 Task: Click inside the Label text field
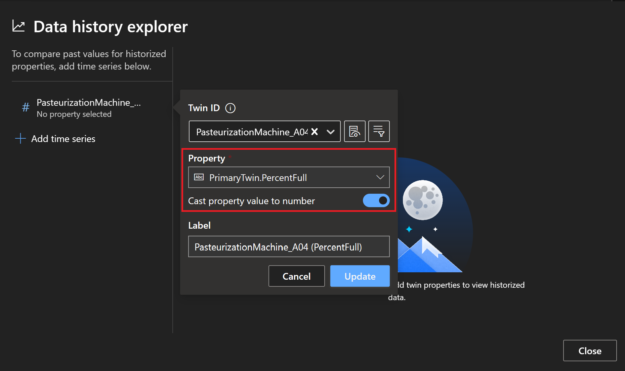point(288,247)
